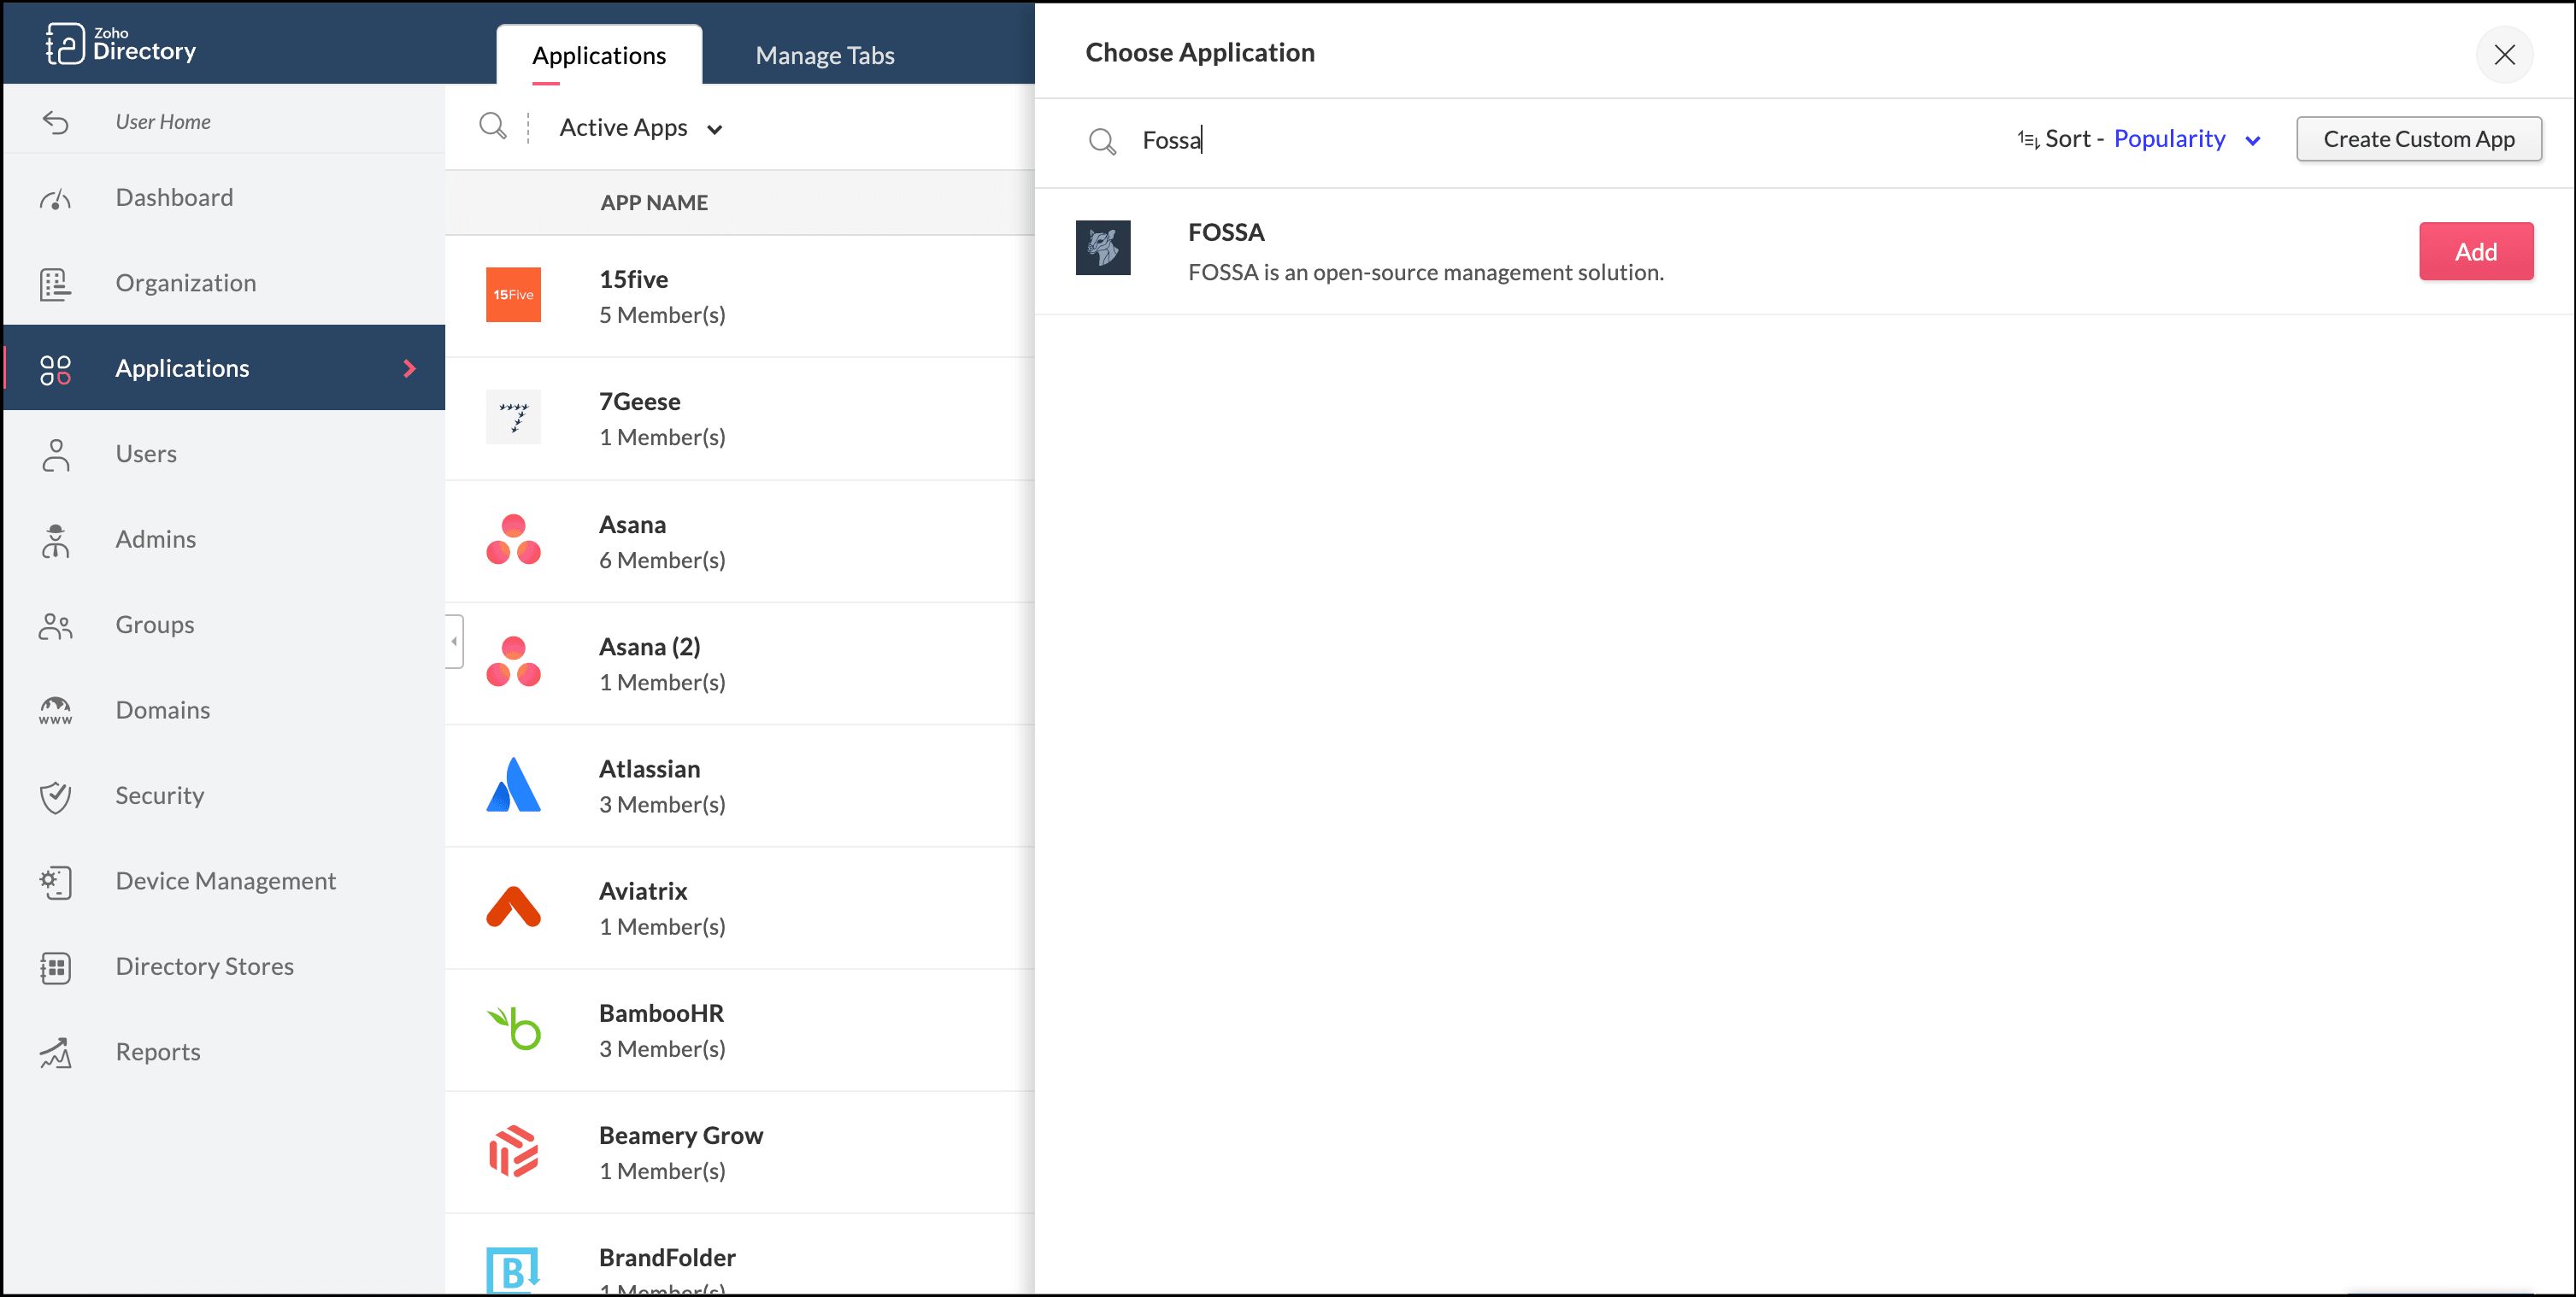
Task: Go to Users in the sidebar
Action: (x=224, y=454)
